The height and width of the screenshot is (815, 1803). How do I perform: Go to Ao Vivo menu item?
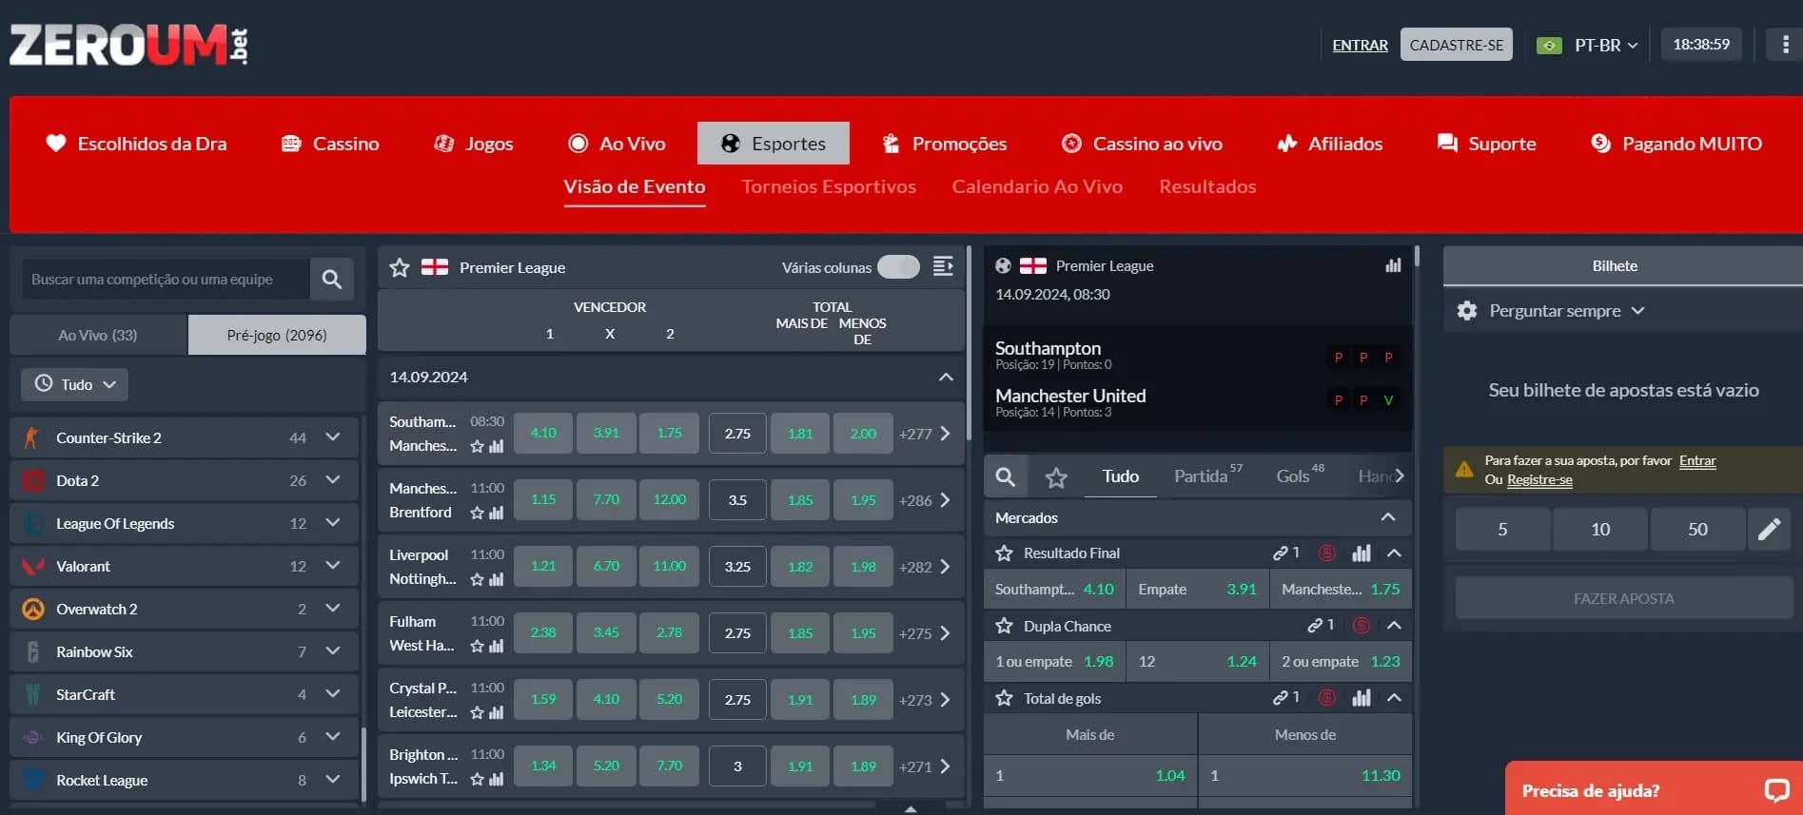617,144
